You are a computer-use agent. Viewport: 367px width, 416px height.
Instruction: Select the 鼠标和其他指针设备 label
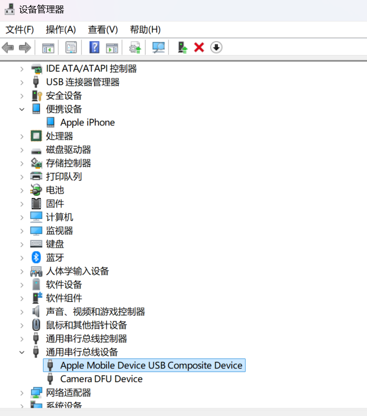(x=86, y=325)
